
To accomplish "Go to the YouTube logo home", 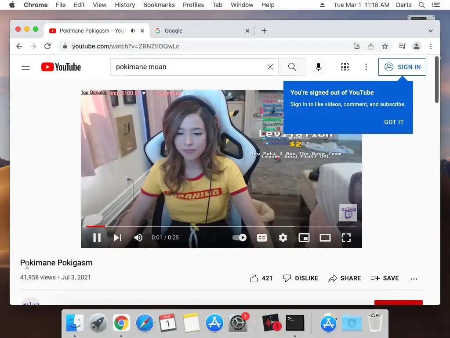I will tap(61, 67).
